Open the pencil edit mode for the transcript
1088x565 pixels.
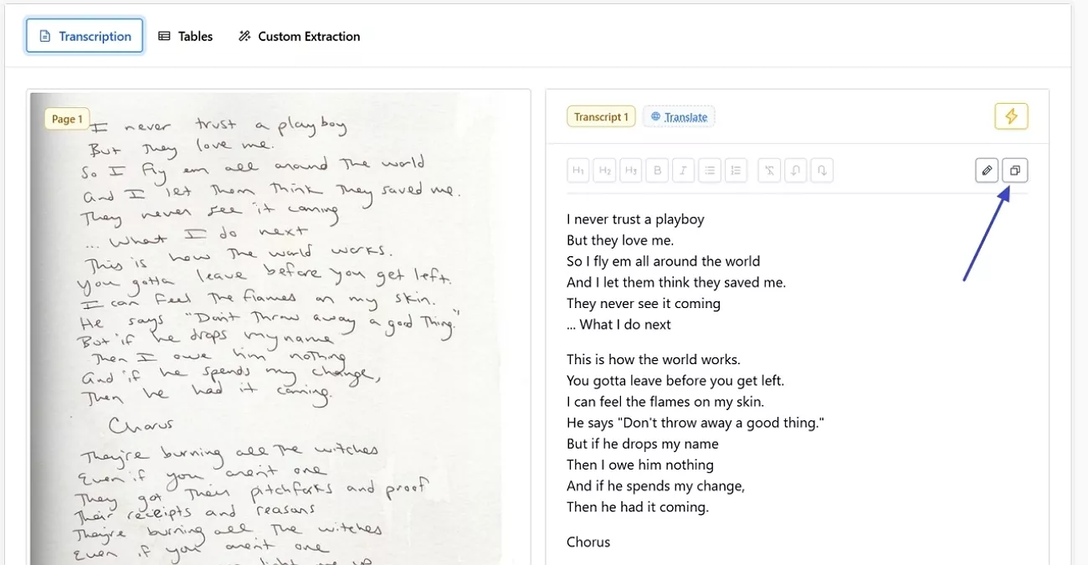point(987,170)
